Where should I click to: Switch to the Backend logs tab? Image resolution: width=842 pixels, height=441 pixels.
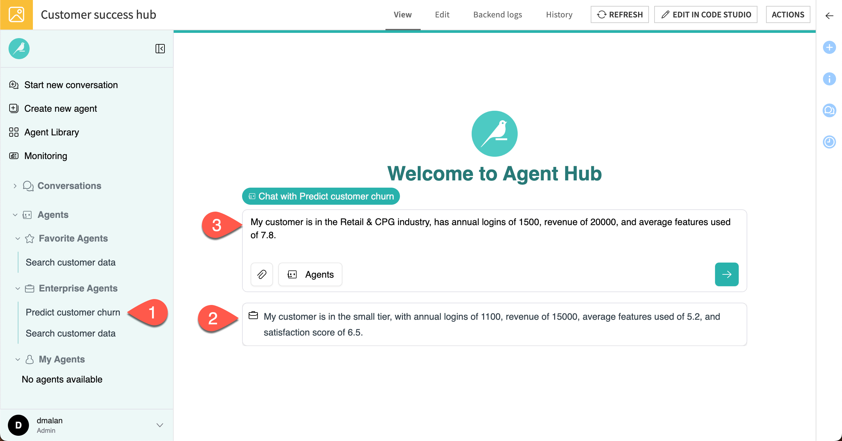[497, 14]
